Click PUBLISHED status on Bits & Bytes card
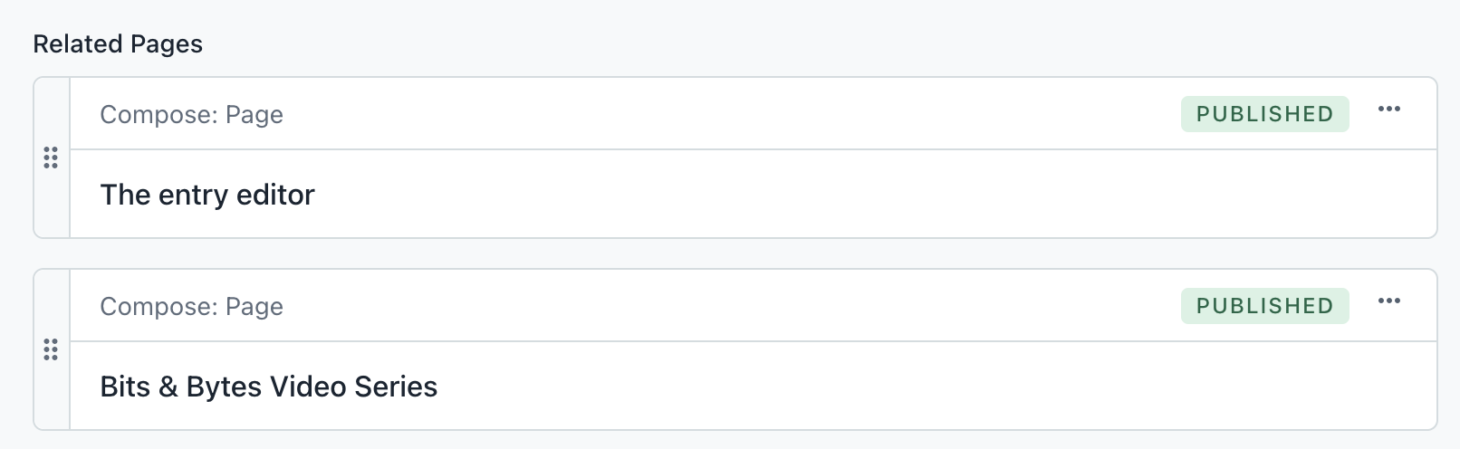Image resolution: width=1460 pixels, height=449 pixels. [x=1264, y=306]
